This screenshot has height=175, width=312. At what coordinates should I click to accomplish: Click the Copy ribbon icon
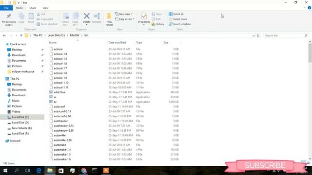[21, 16]
